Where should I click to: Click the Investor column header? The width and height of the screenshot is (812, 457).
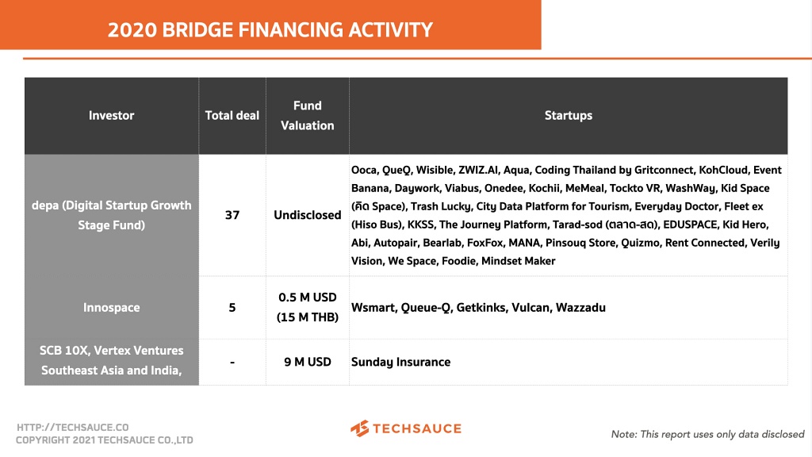point(112,116)
